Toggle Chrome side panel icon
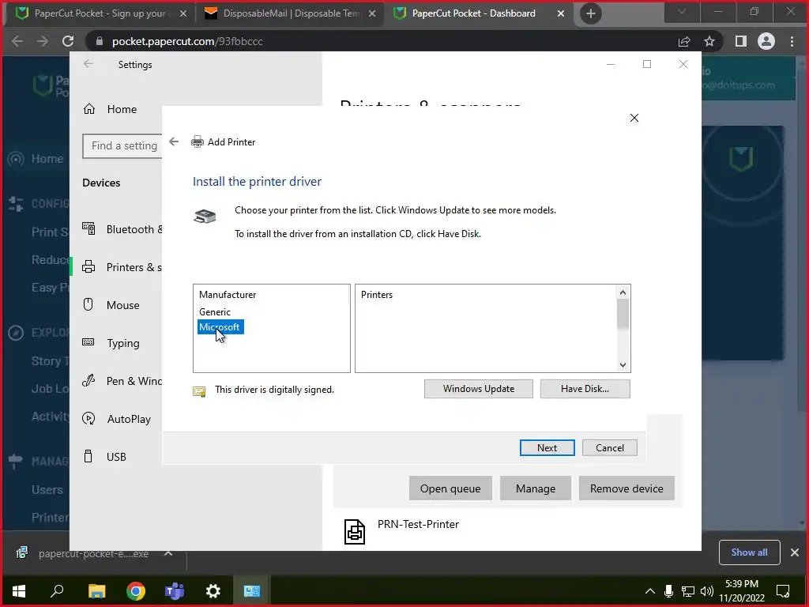Viewport: 809px width, 607px height. point(741,41)
